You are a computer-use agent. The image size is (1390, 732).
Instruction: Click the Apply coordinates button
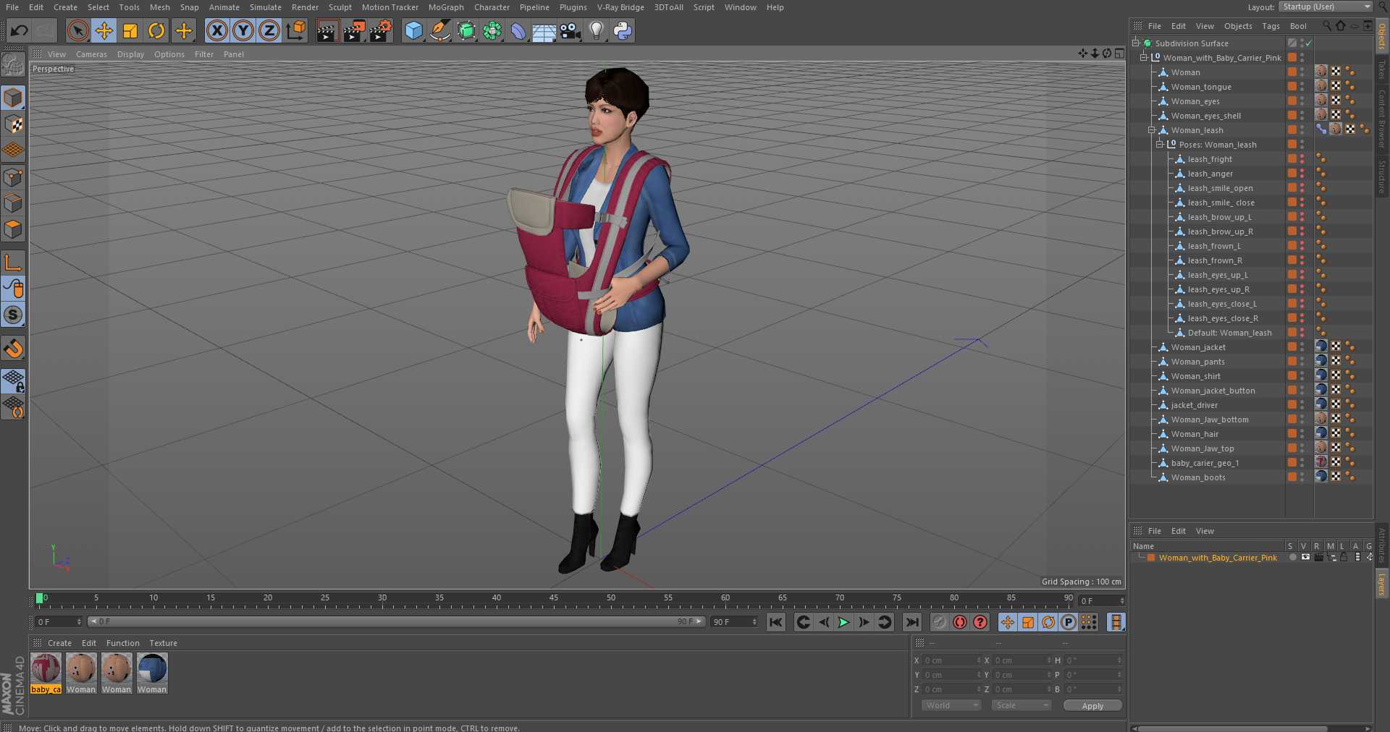1092,705
